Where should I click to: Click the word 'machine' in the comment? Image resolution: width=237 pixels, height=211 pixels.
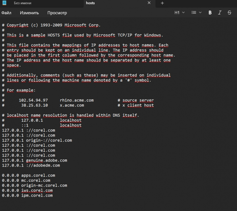[71, 80]
